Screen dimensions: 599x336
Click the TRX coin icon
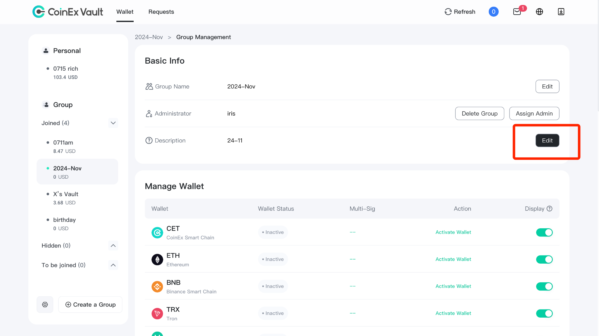(x=157, y=314)
